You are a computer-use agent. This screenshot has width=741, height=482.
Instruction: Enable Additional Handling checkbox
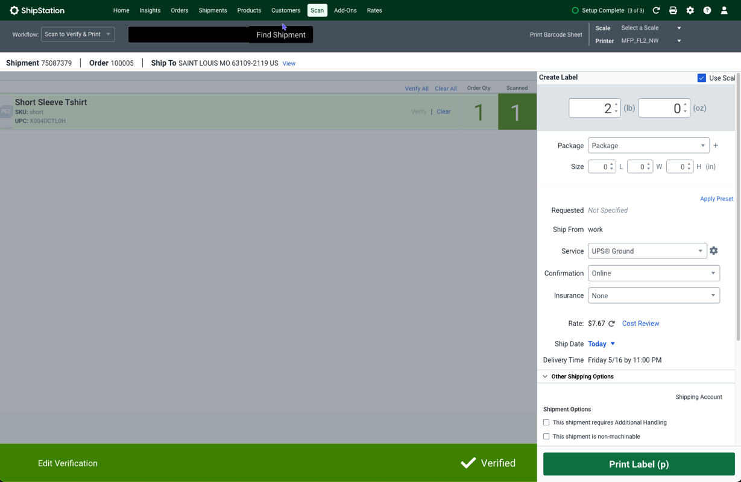pyautogui.click(x=546, y=422)
